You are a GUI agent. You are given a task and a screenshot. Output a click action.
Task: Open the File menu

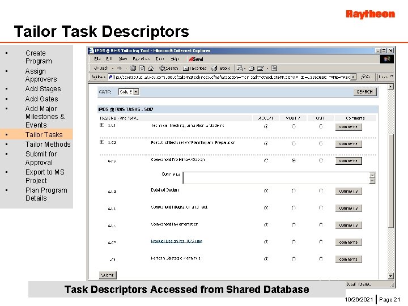coord(97,59)
